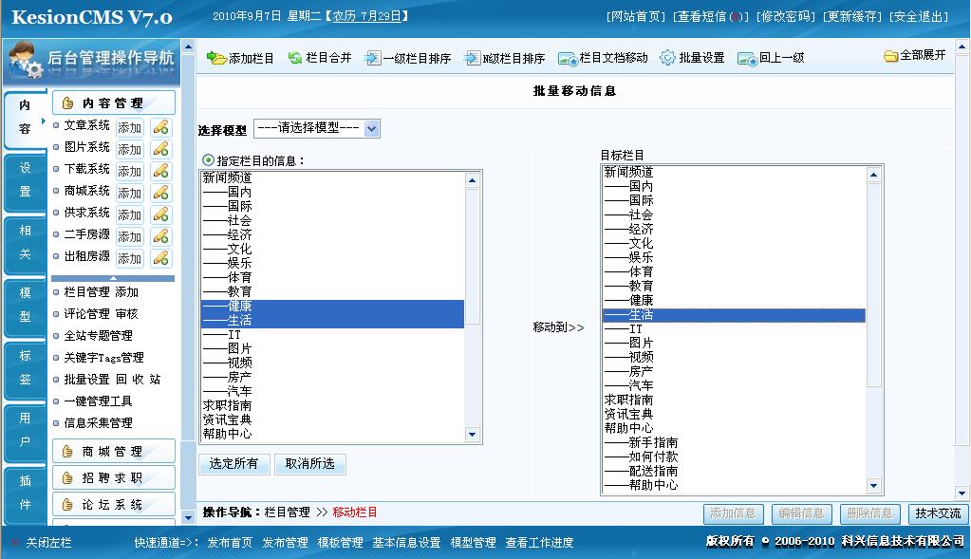Switch to the 设置 side tab

pos(25,179)
